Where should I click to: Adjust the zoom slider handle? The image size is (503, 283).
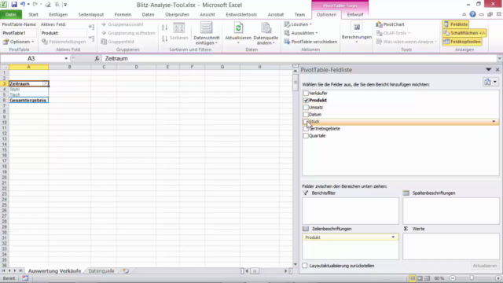[x=472, y=278]
